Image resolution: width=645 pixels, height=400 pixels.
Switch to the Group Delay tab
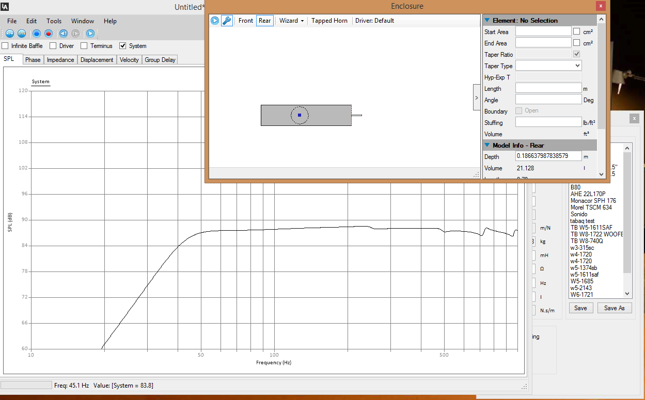click(160, 60)
